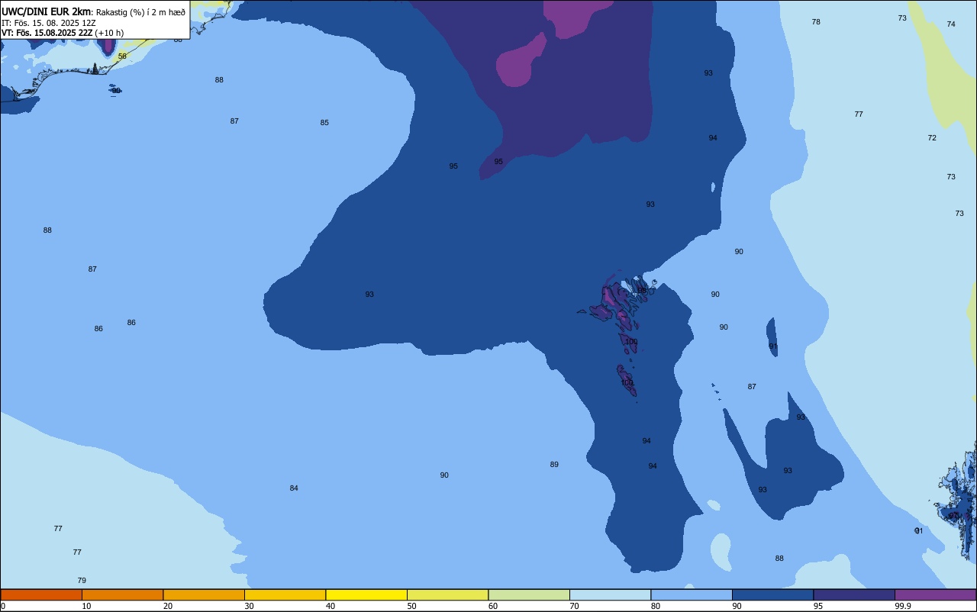Click the 0–10 dark orange legend swatch

(41, 594)
